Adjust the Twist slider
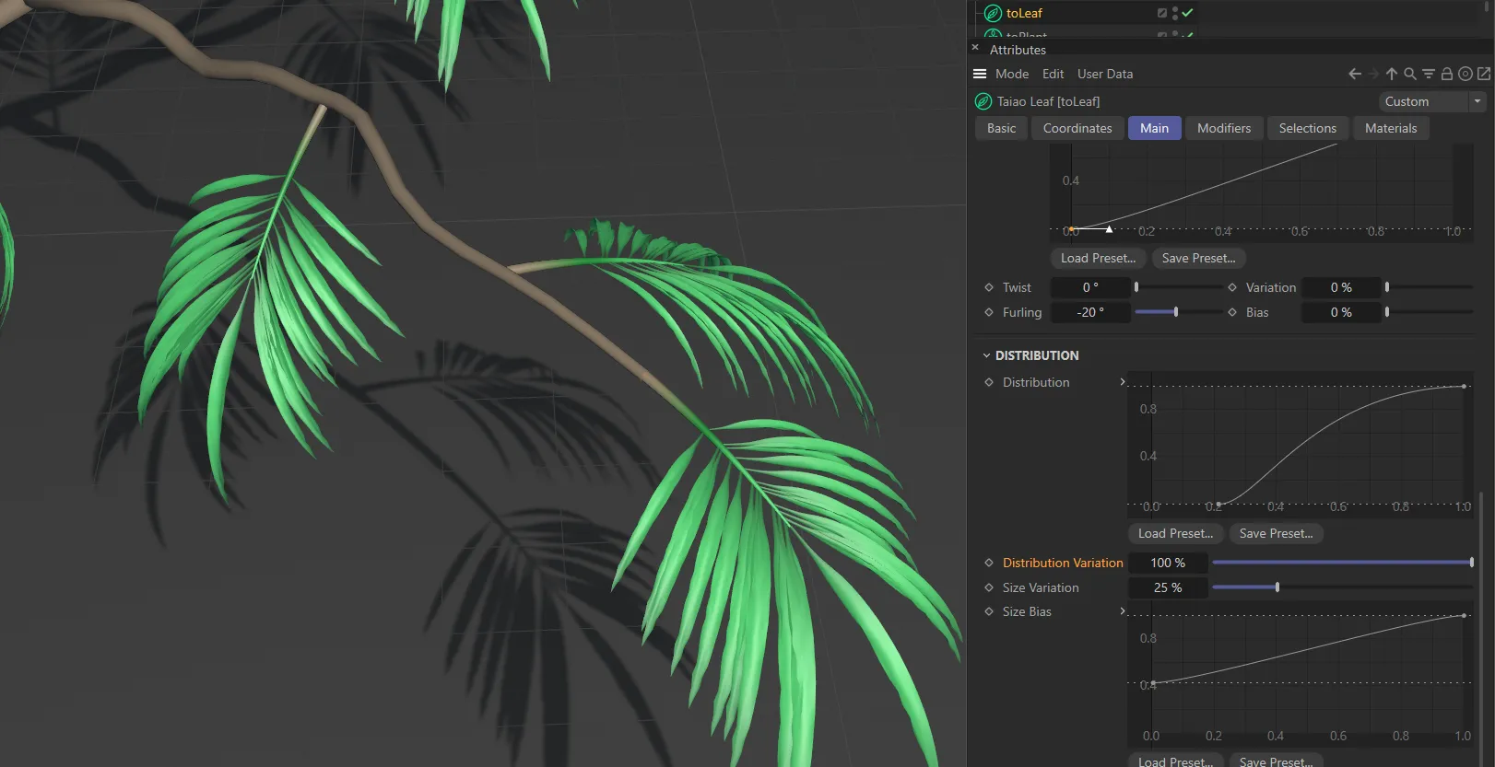1495x767 pixels. coord(1178,287)
